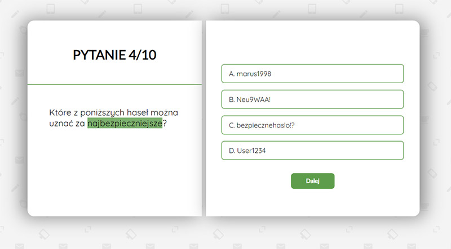Image resolution: width=451 pixels, height=249 pixels.
Task: Click the highlighted word najbezpieczniejsze
Action: [x=125, y=123]
